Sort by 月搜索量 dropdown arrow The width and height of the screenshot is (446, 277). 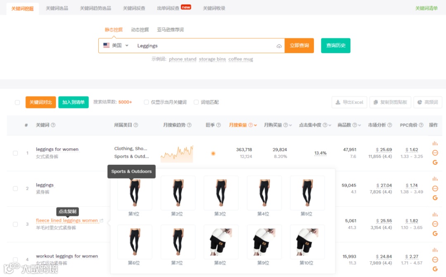click(256, 125)
